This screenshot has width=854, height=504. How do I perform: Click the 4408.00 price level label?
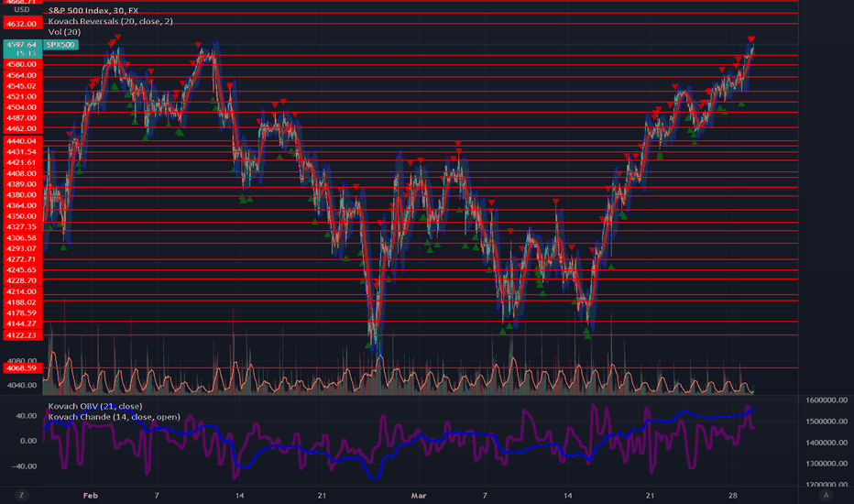point(22,173)
